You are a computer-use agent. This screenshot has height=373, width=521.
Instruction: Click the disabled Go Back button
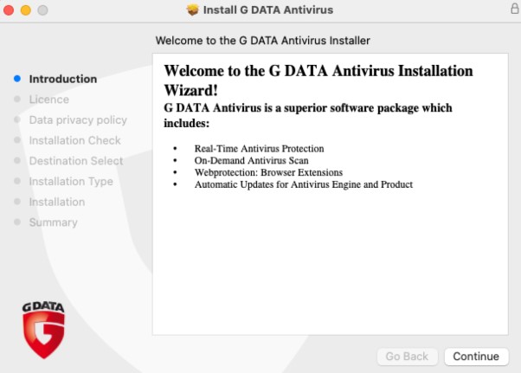point(407,357)
